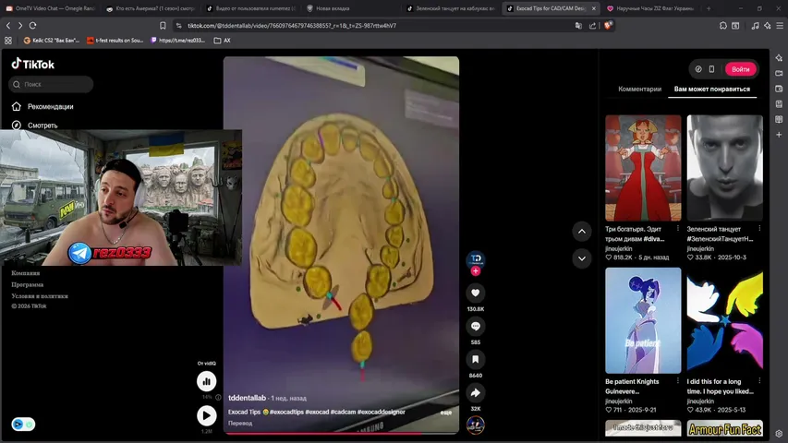
Task: Click #exocaddesigner hashtag
Action: [x=381, y=412]
